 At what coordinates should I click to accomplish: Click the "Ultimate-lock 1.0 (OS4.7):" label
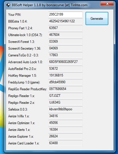25,35
